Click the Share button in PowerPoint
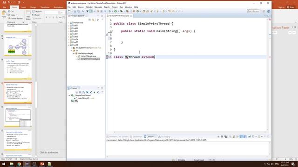This screenshot has height=167, width=298. coord(291,7)
